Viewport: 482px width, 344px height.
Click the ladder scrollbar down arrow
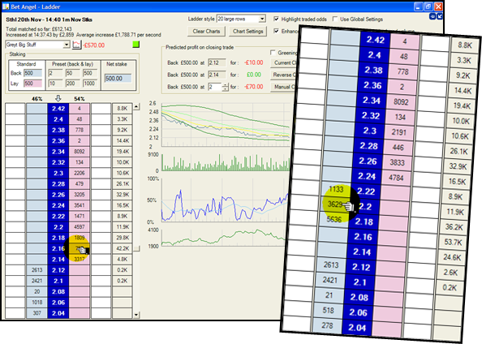pos(136,315)
